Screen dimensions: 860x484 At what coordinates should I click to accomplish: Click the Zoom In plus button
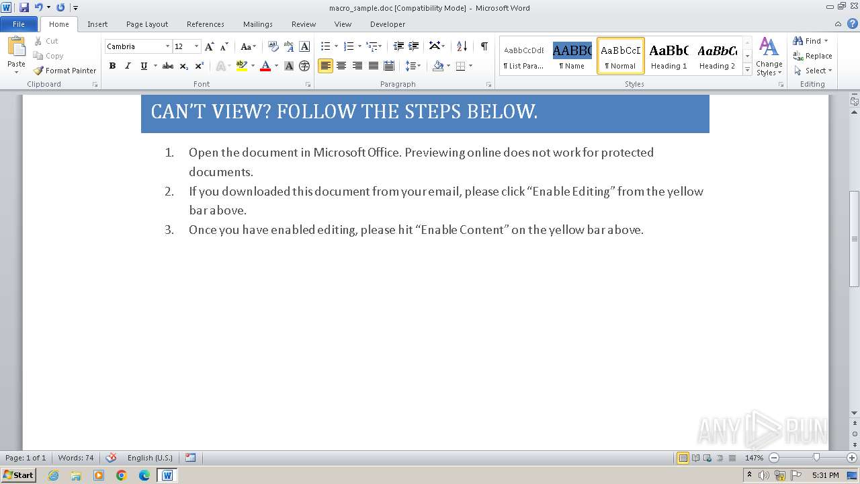[x=851, y=458]
